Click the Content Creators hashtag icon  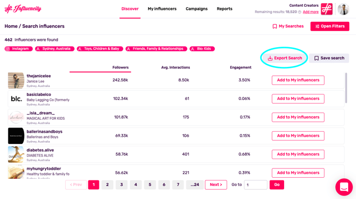[x=327, y=9]
